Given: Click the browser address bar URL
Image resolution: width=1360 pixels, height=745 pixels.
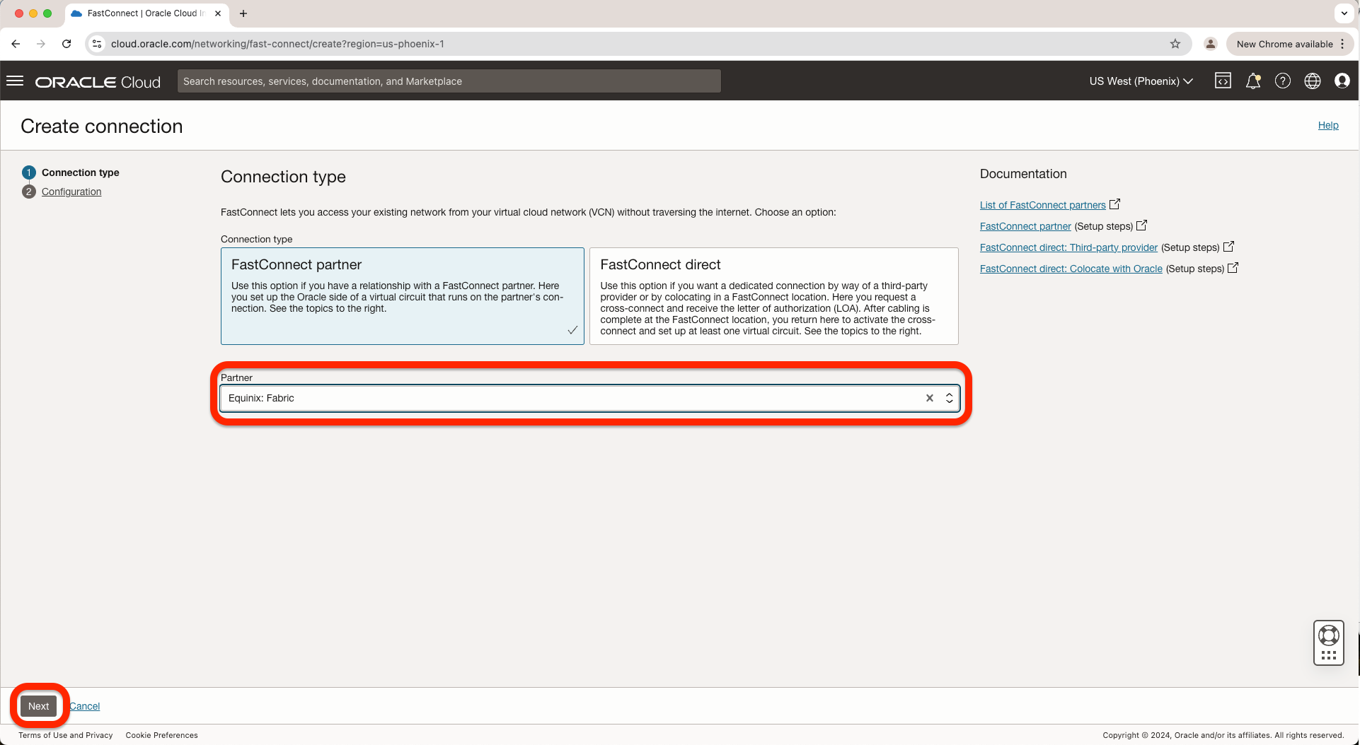Looking at the screenshot, I should [x=277, y=44].
